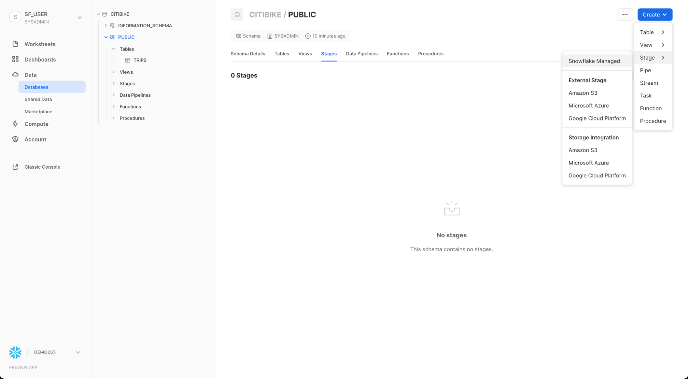Select Google Cloud Platform under Storage Integration
This screenshot has height=379, width=688.
pyautogui.click(x=597, y=176)
